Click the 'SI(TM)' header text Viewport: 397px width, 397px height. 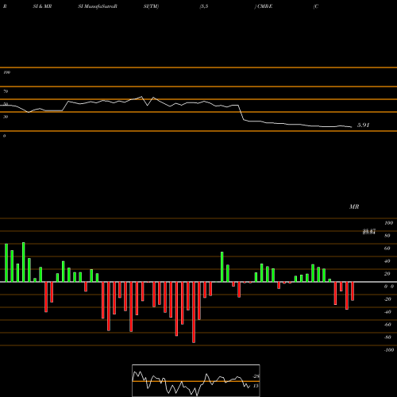[x=151, y=6]
